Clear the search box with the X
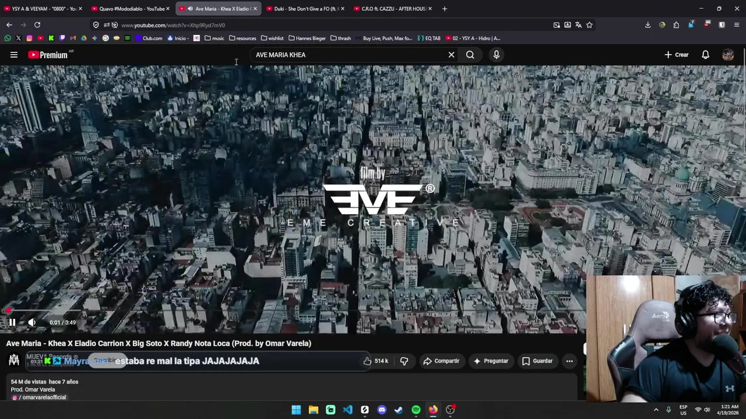Screen dimensions: 746x419 point(451,55)
